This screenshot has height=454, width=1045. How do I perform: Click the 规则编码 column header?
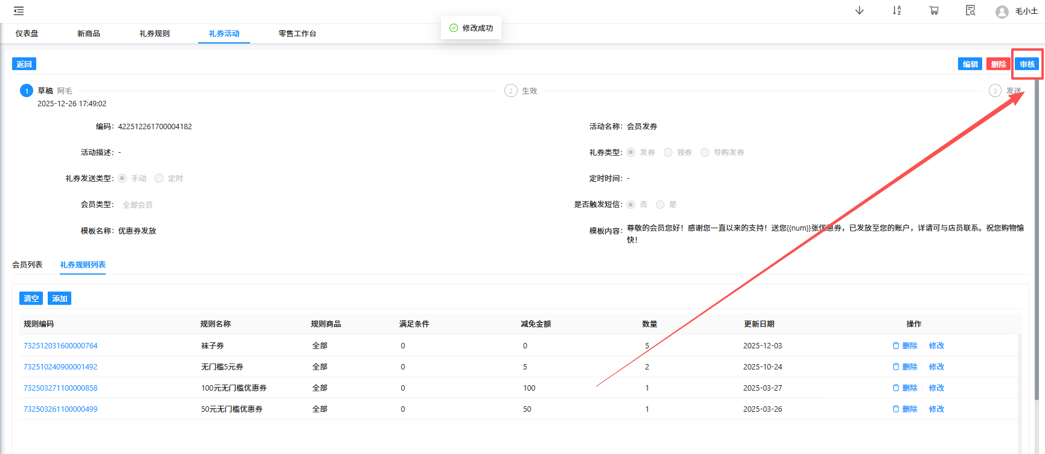[39, 324]
